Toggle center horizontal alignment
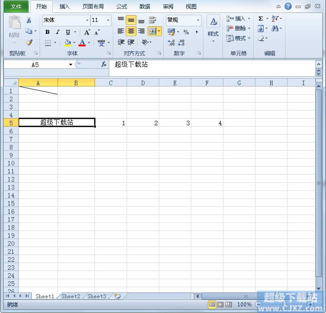326x313 pixels. (x=131, y=31)
